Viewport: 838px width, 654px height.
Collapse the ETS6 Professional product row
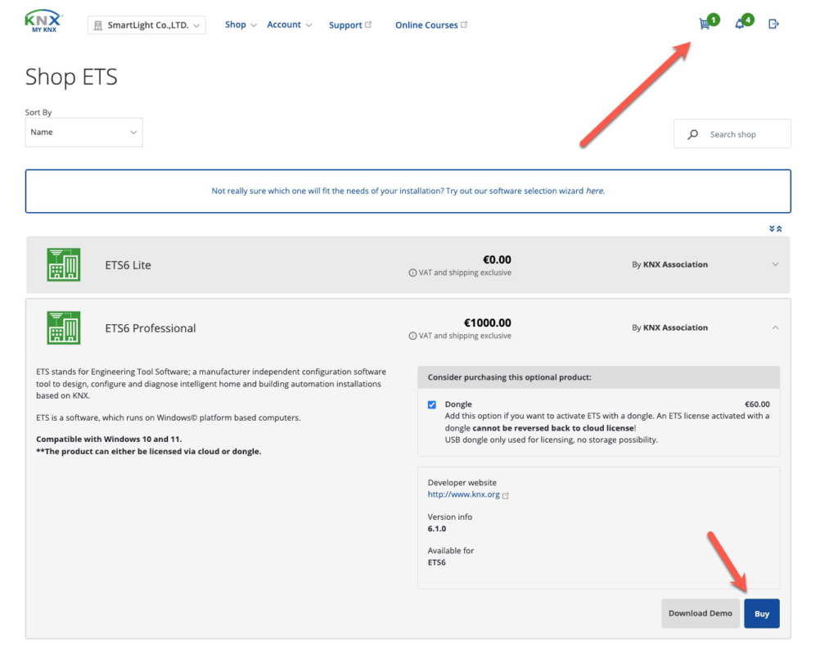tap(775, 327)
